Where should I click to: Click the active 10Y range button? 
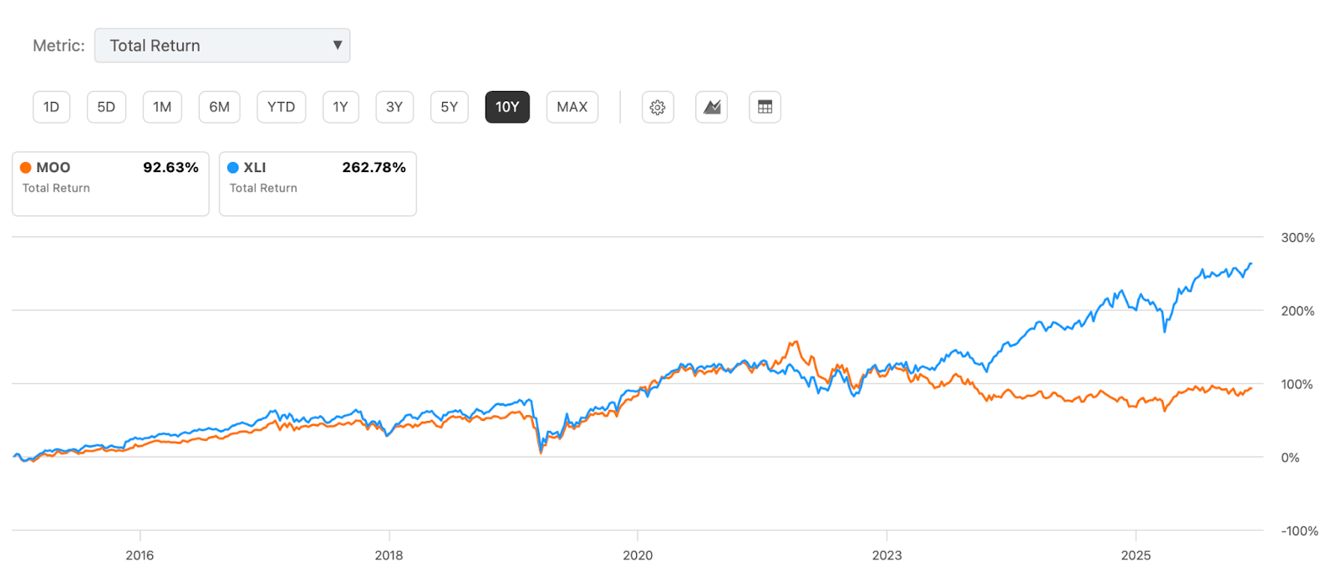[507, 107]
